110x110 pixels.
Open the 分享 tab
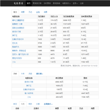point(38,104)
